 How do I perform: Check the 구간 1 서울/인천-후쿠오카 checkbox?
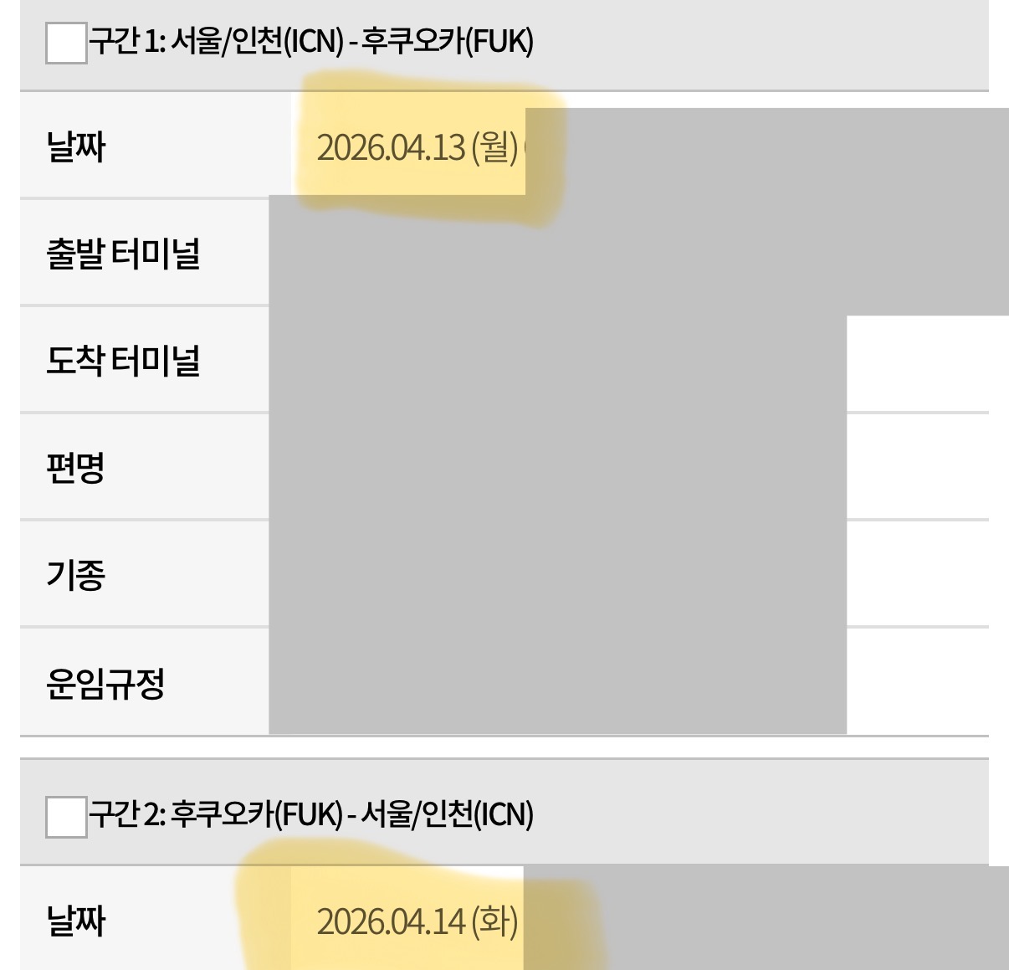[x=66, y=44]
